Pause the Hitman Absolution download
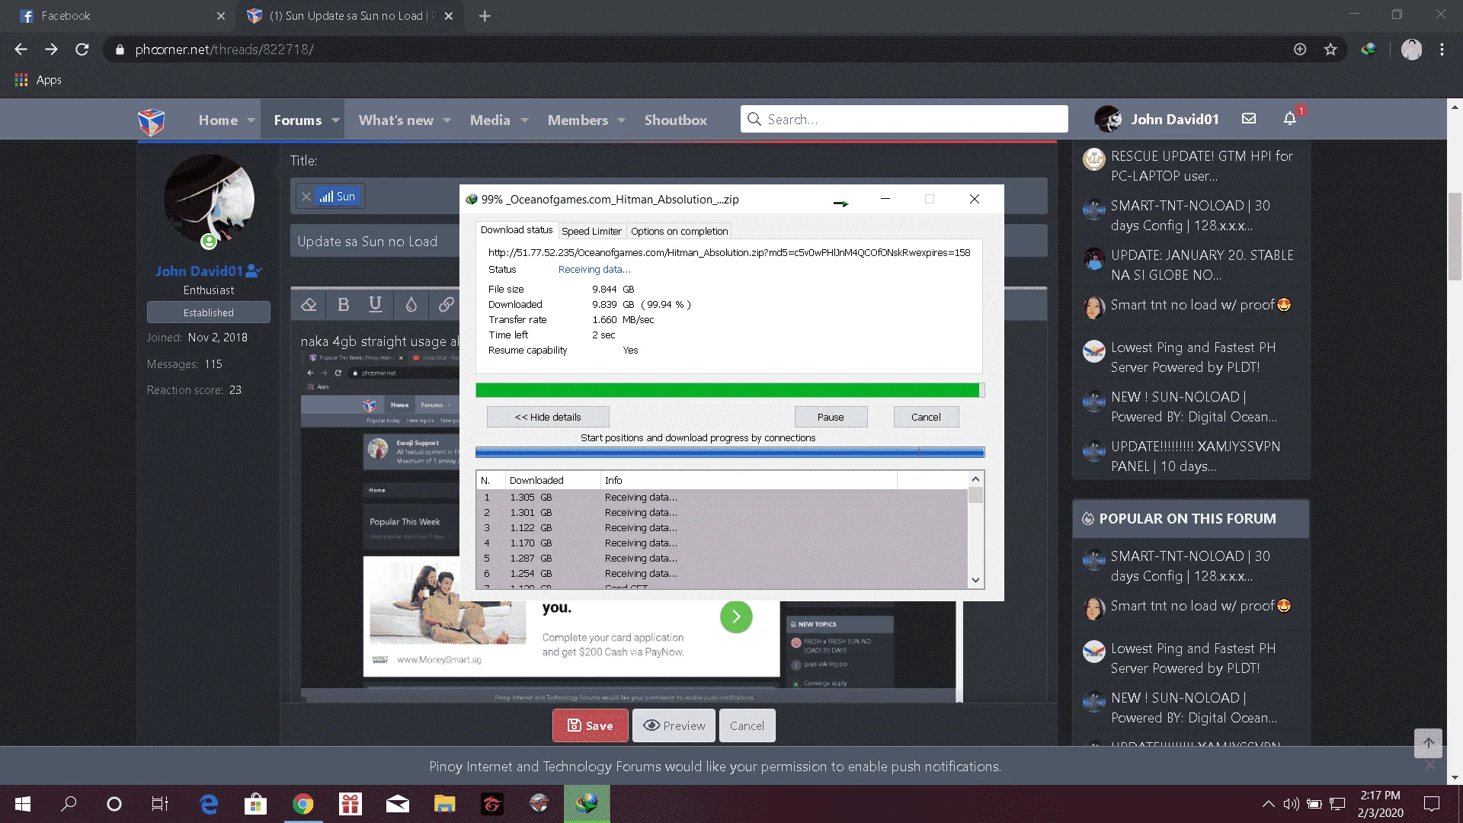Screen dimensions: 1463x823 (831, 417)
